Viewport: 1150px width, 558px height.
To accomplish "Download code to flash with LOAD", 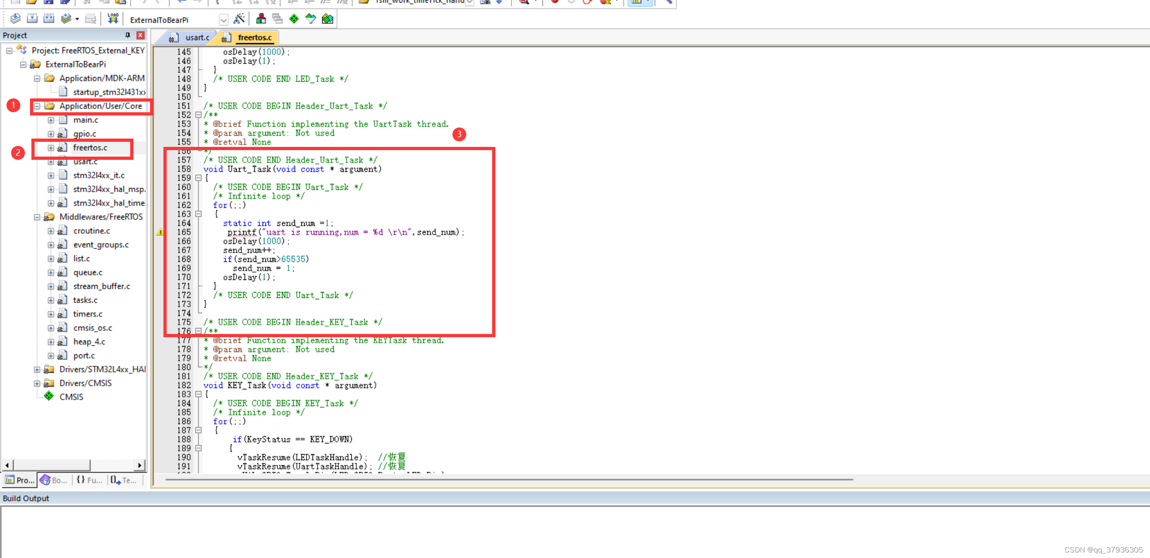I will (112, 19).
